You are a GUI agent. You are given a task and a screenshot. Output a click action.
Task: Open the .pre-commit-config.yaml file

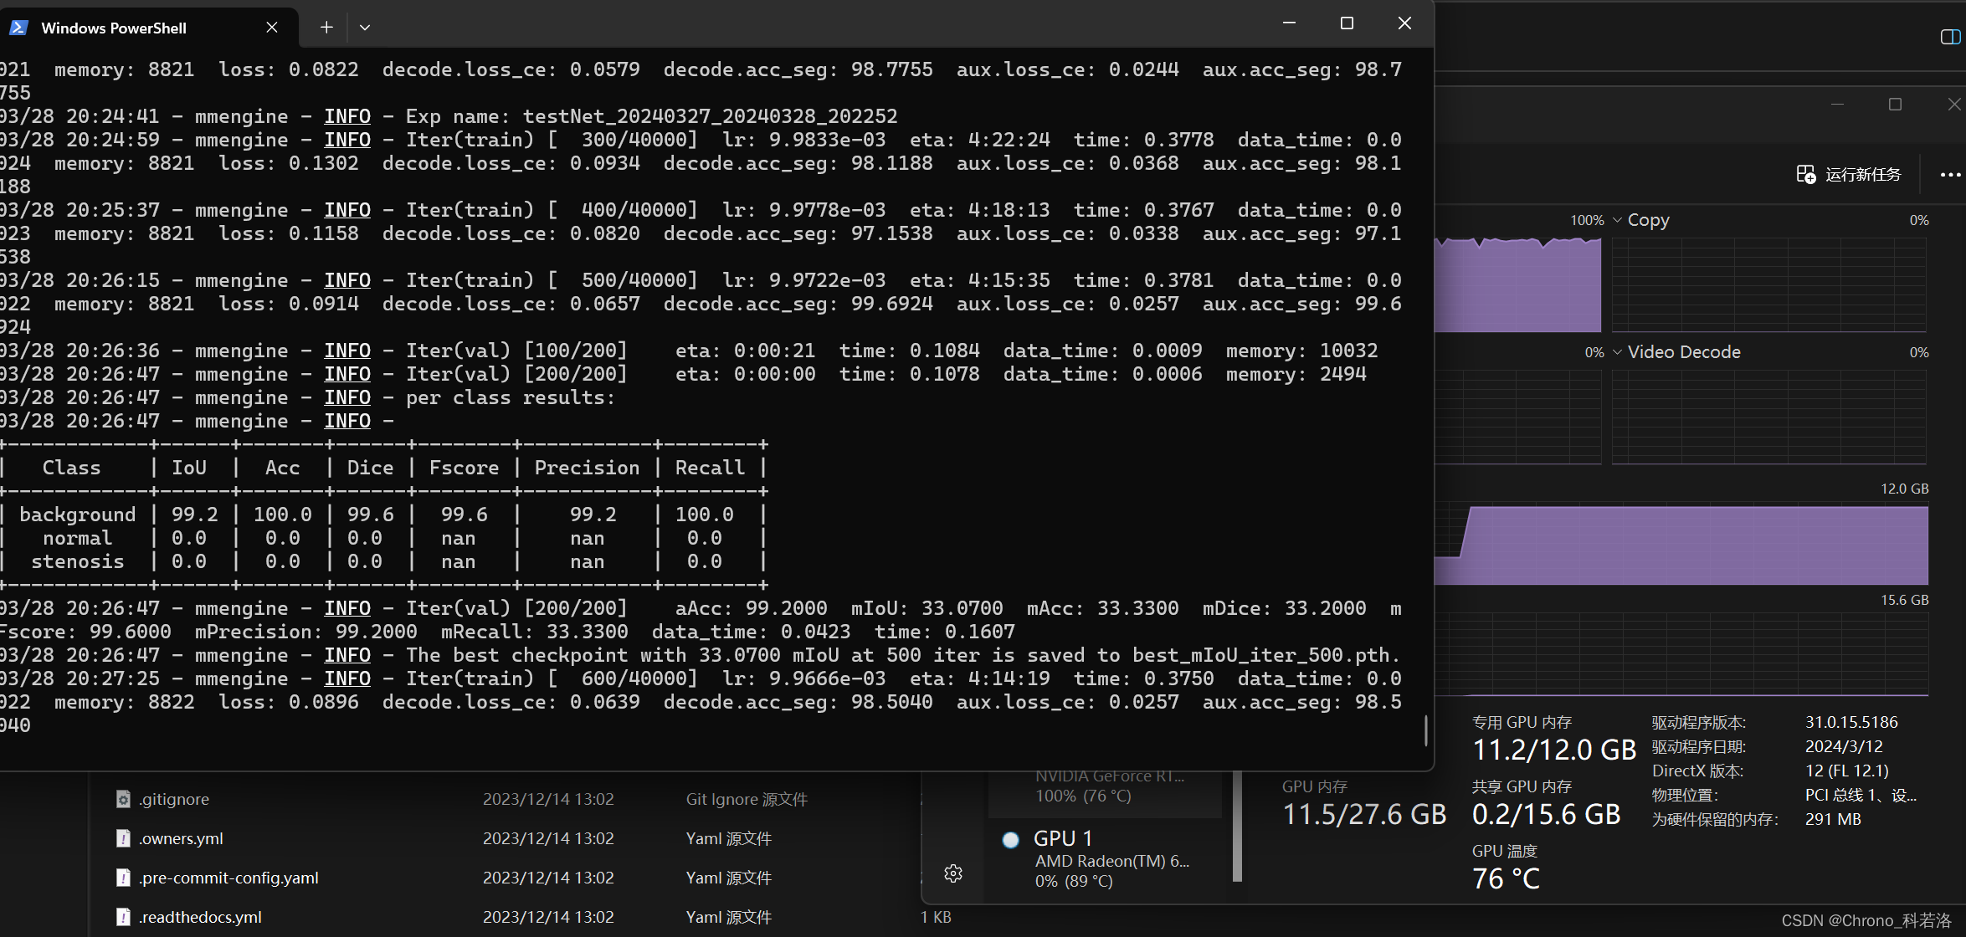(x=228, y=878)
